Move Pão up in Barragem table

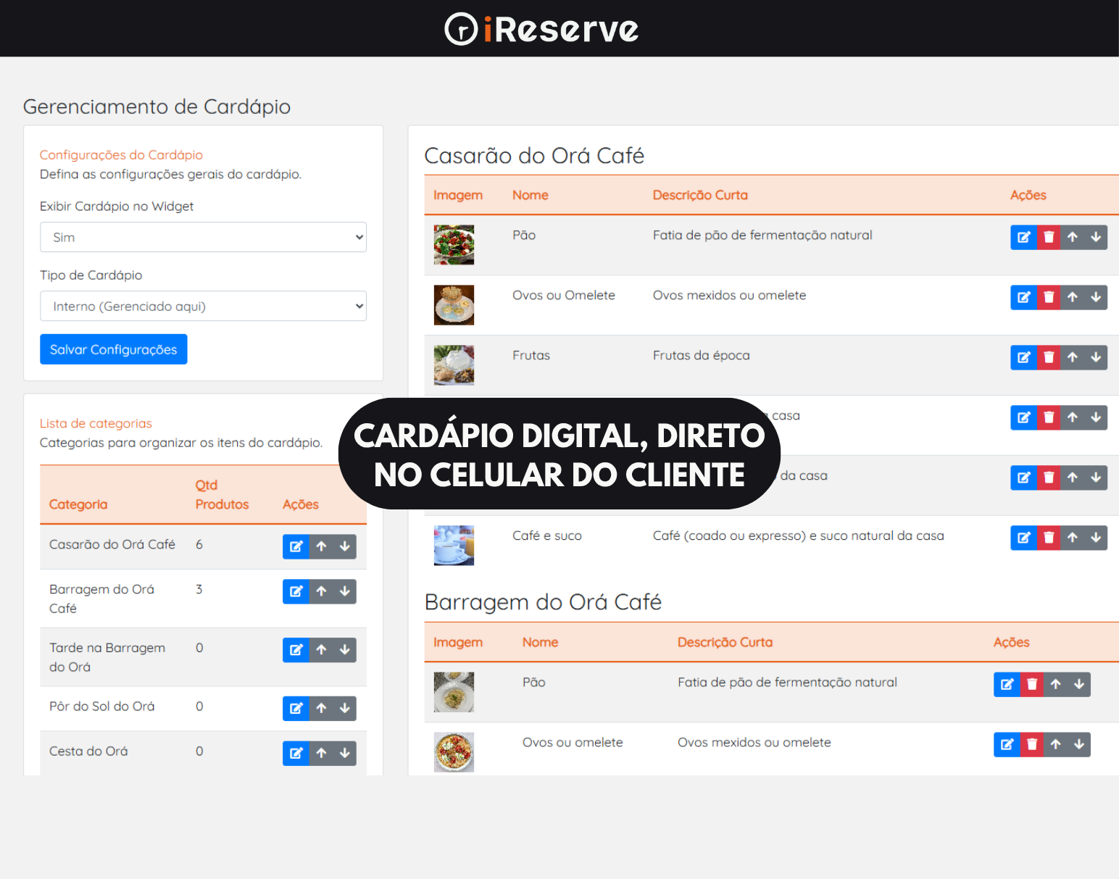(x=1056, y=685)
